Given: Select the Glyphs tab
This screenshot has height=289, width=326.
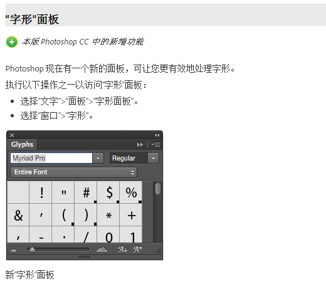Looking at the screenshot, I should pos(22,144).
